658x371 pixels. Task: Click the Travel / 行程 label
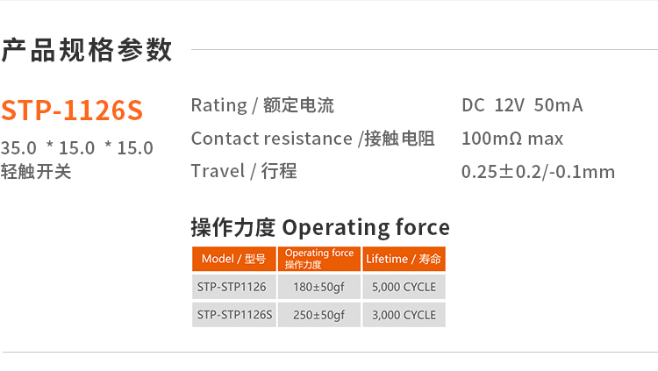(x=244, y=171)
